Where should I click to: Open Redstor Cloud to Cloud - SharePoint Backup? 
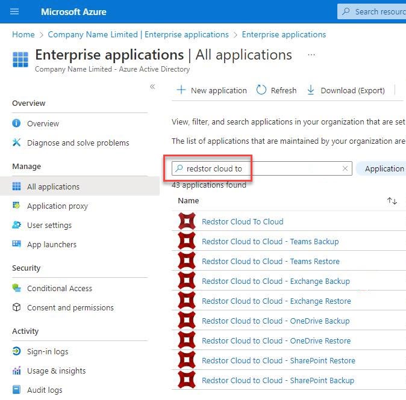point(278,380)
